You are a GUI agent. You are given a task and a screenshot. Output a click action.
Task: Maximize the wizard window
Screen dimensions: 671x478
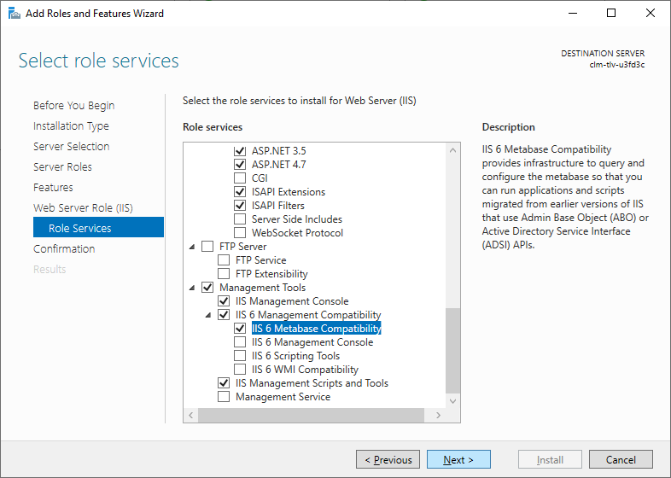click(611, 14)
